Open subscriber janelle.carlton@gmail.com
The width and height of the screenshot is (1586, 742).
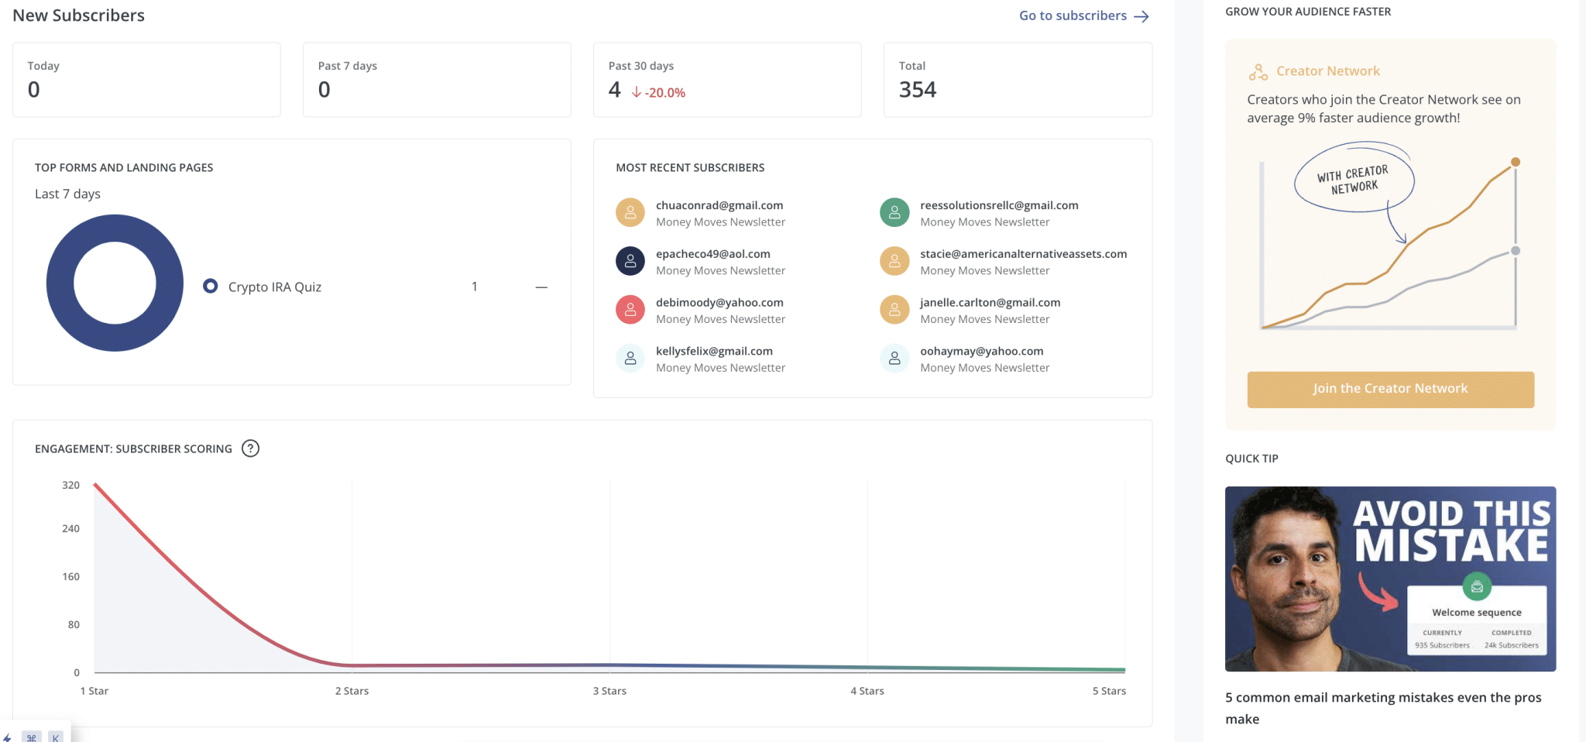(990, 303)
